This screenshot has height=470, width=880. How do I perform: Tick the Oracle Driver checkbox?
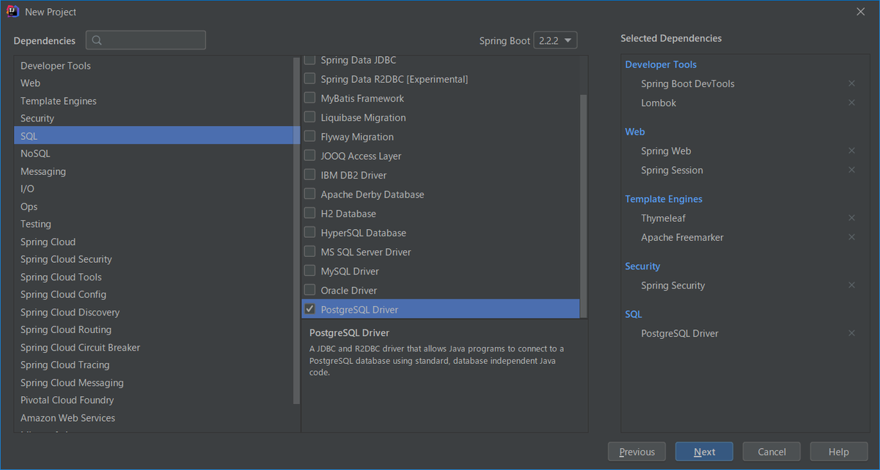[309, 290]
